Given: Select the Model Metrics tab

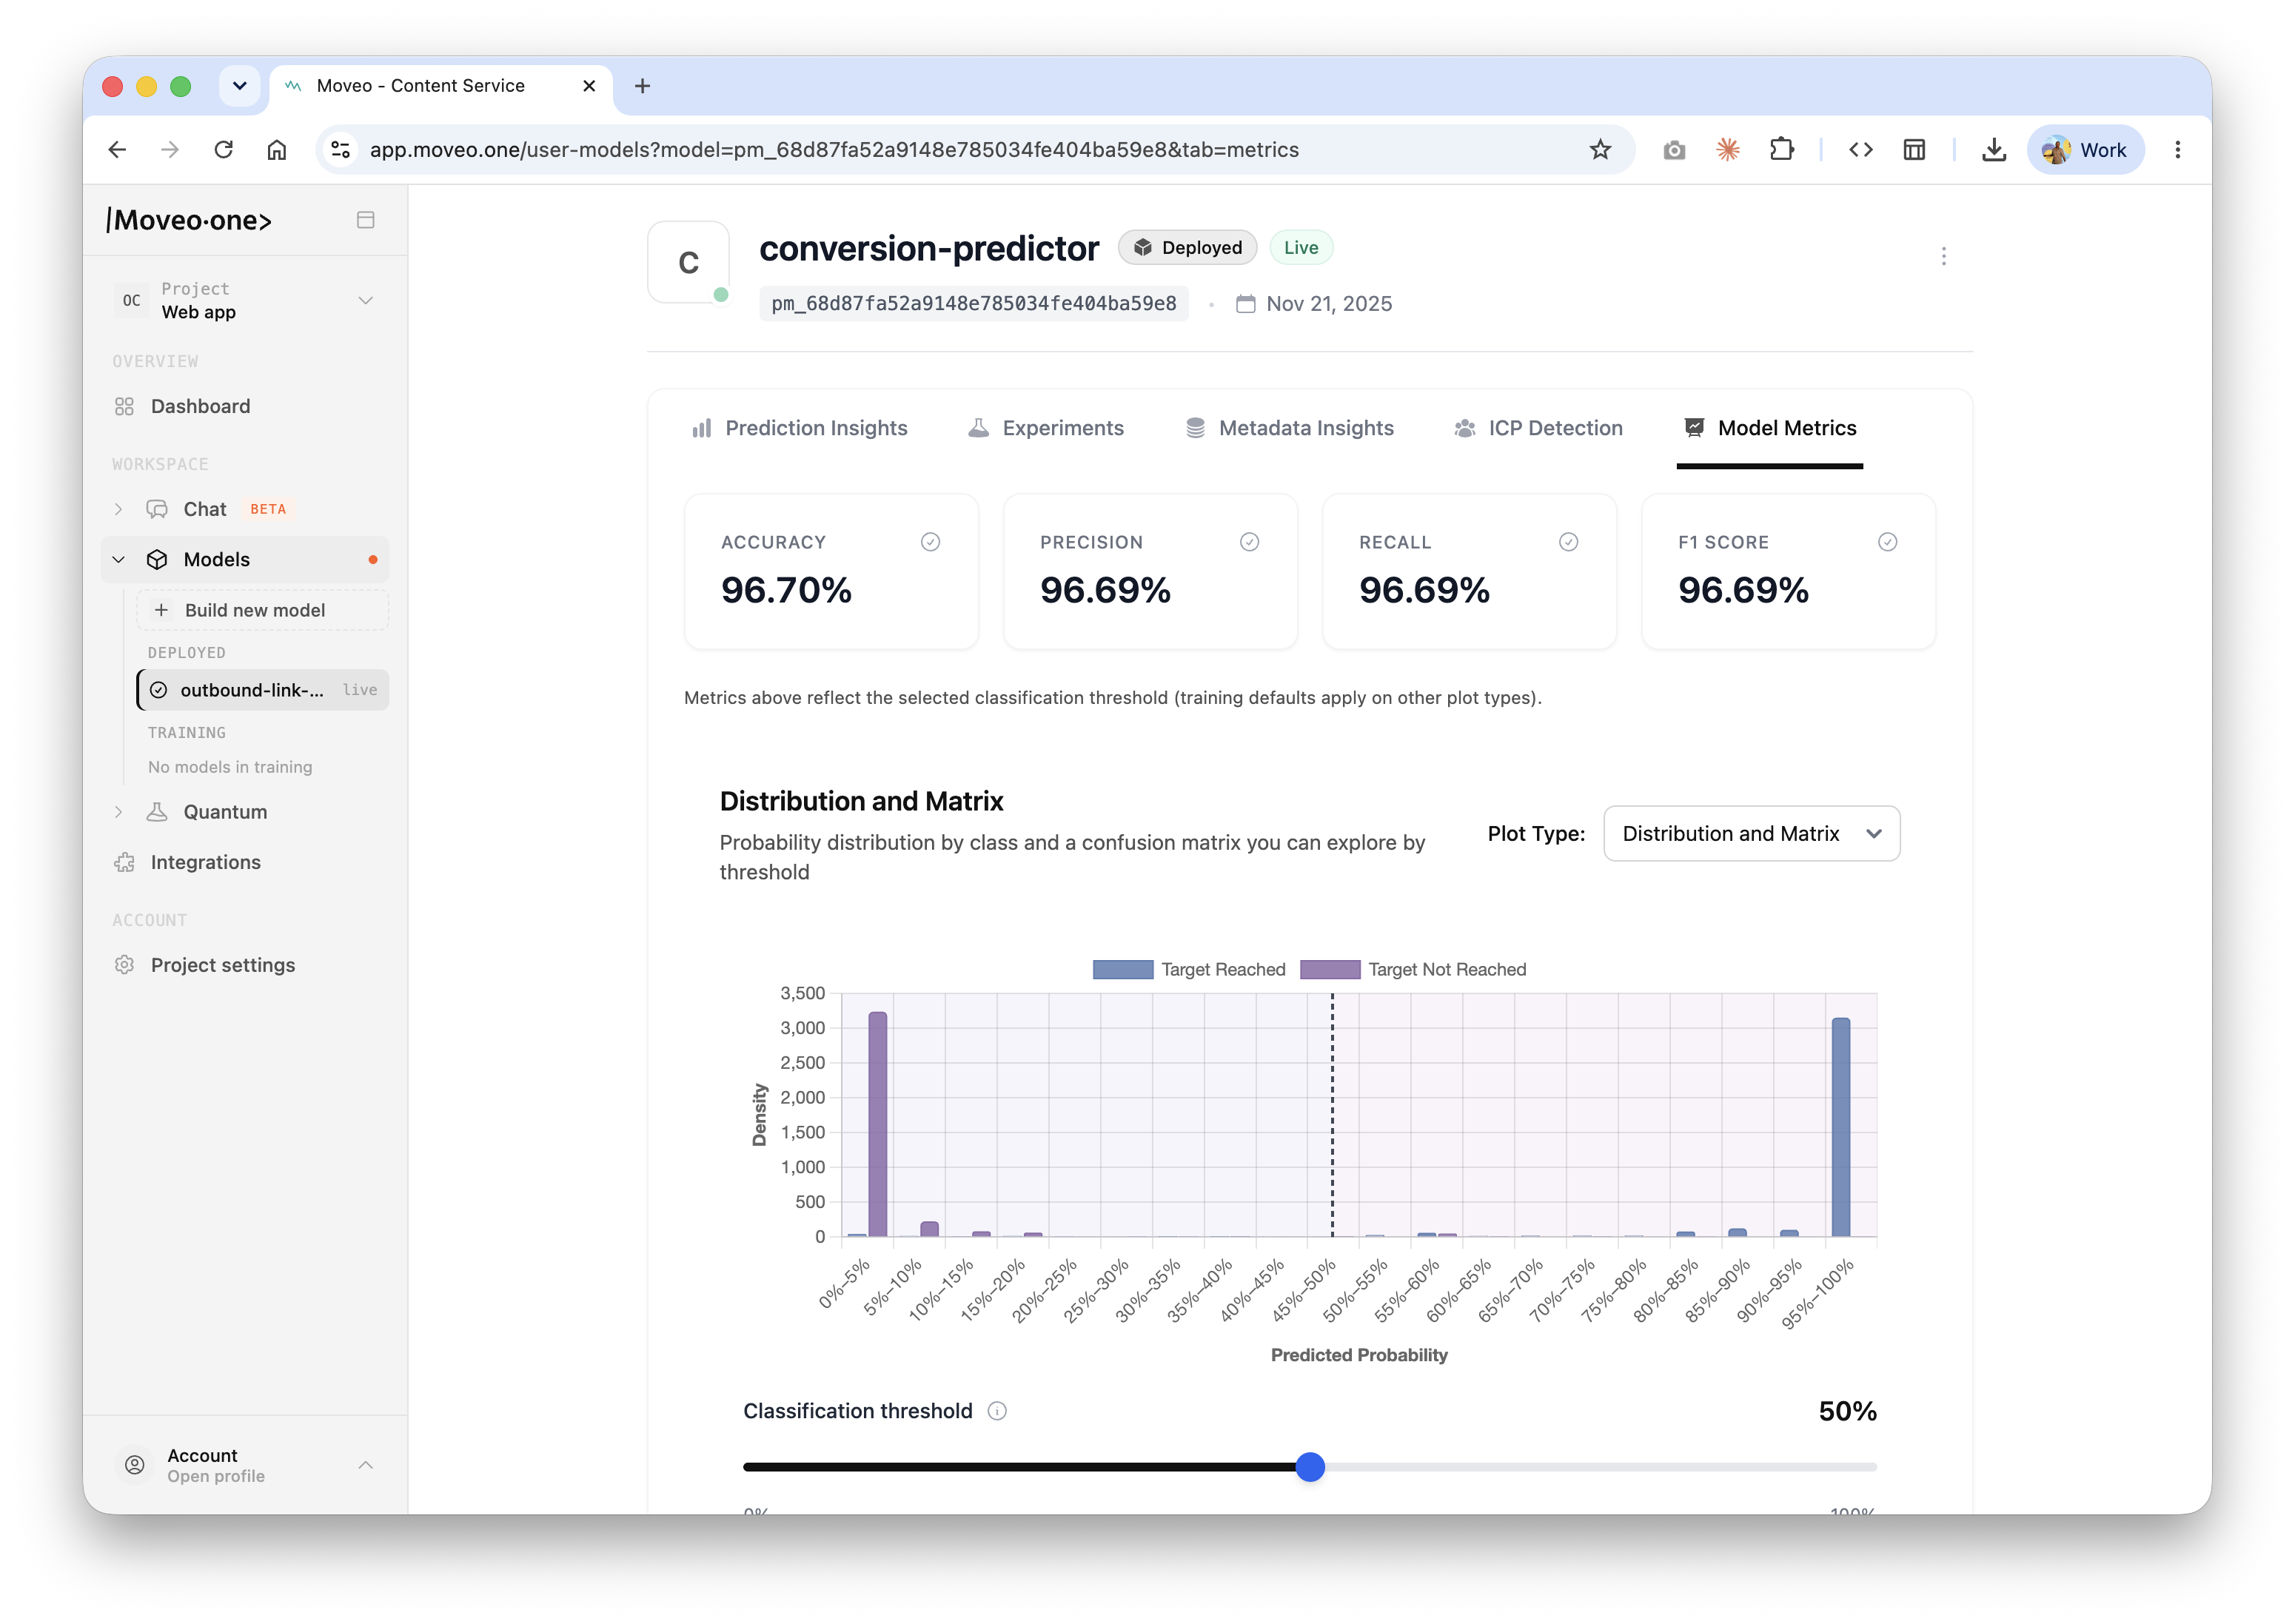Looking at the screenshot, I should coord(1769,428).
